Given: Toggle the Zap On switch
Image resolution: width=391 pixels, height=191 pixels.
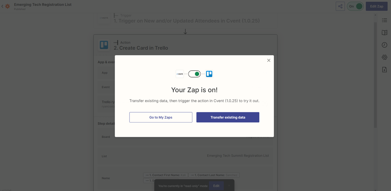Looking at the screenshot, I should point(355,6).
